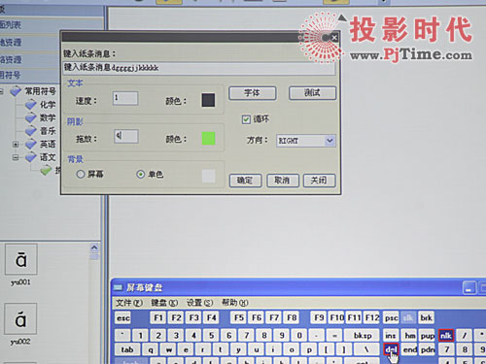486x364 pixels.
Task: Select the 常用符号 root node
Action: pyautogui.click(x=41, y=91)
